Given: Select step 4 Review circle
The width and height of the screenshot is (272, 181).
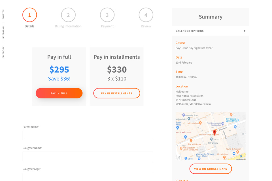Looking at the screenshot, I should point(146,15).
